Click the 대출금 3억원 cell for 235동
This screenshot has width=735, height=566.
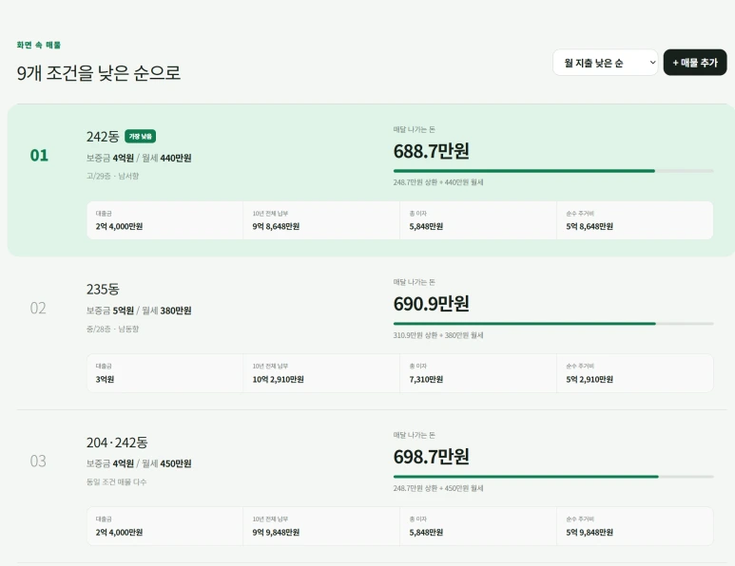tap(165, 373)
